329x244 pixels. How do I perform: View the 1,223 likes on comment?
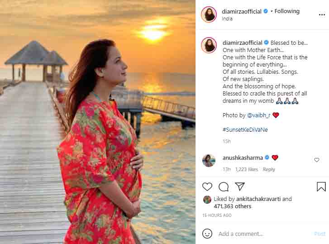(247, 169)
